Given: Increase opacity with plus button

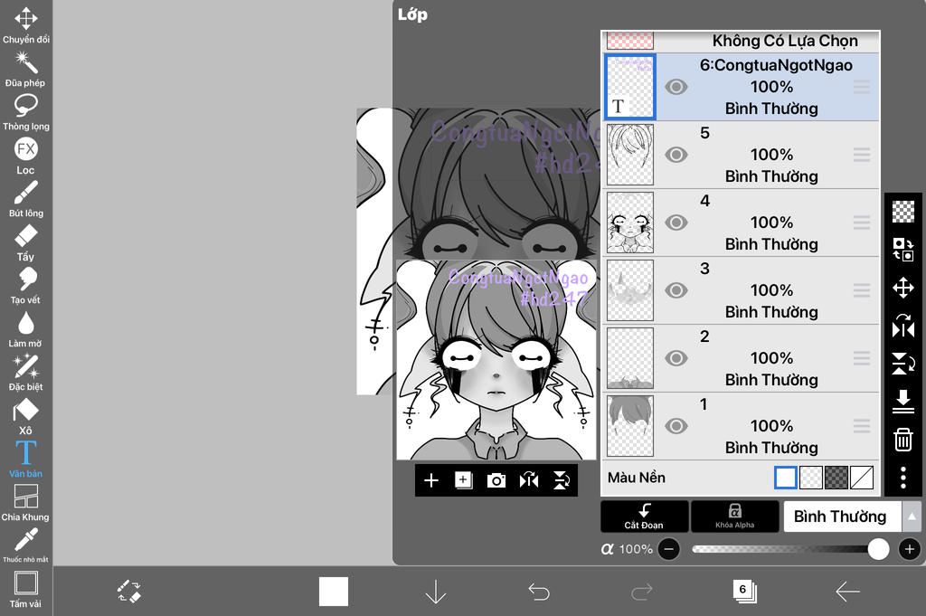Looking at the screenshot, I should 910,549.
